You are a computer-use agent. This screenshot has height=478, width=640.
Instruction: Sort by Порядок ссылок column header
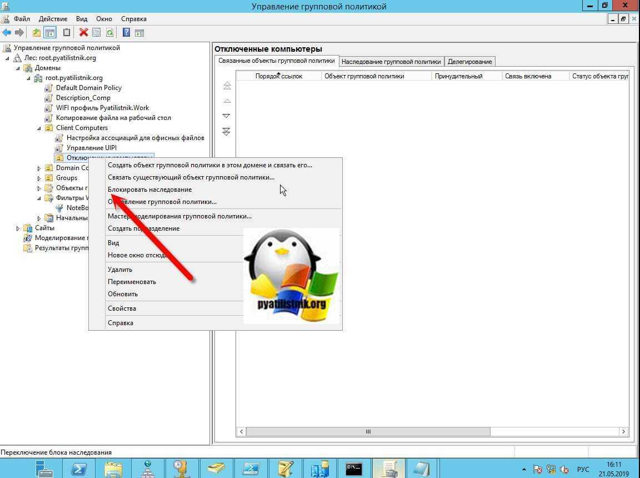[279, 76]
